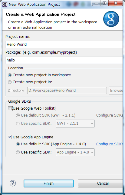This screenshot has width=125, height=195.
Task: Click the Directory path field
Action: tap(67, 91)
